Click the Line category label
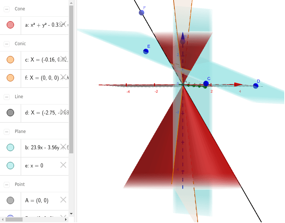 19,97
